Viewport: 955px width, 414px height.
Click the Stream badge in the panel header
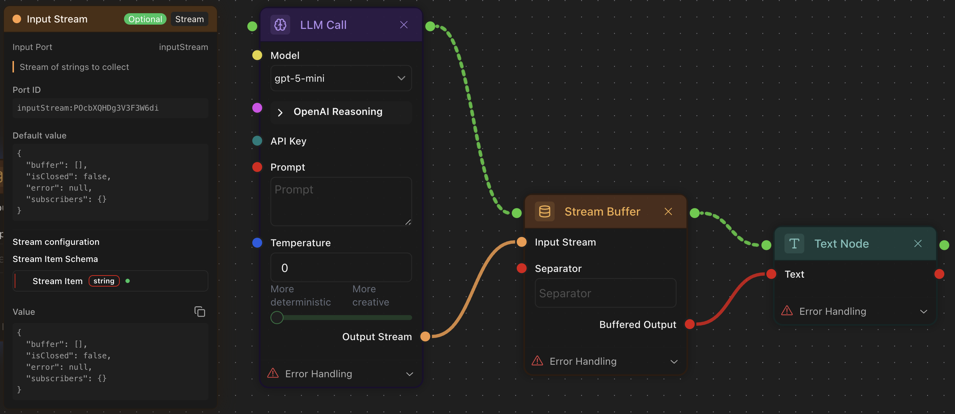pos(189,19)
